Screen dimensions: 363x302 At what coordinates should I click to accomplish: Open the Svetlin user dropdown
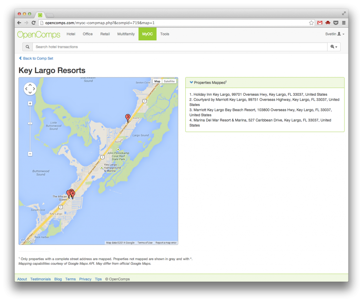pyautogui.click(x=335, y=34)
